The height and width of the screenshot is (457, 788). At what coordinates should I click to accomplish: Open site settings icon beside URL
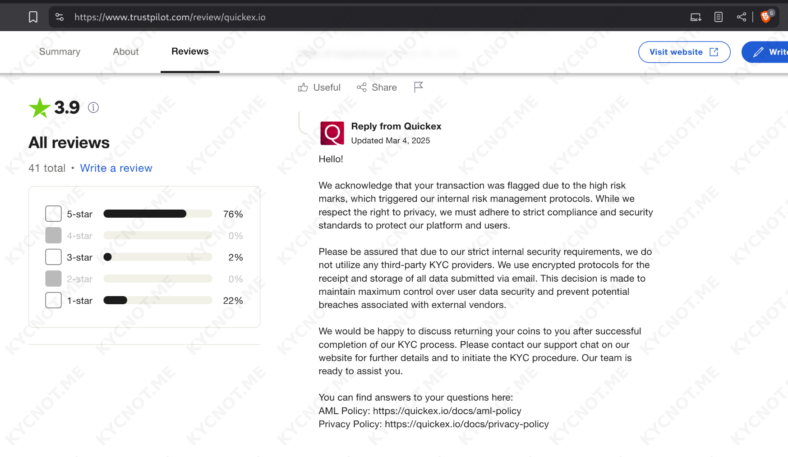pos(60,17)
